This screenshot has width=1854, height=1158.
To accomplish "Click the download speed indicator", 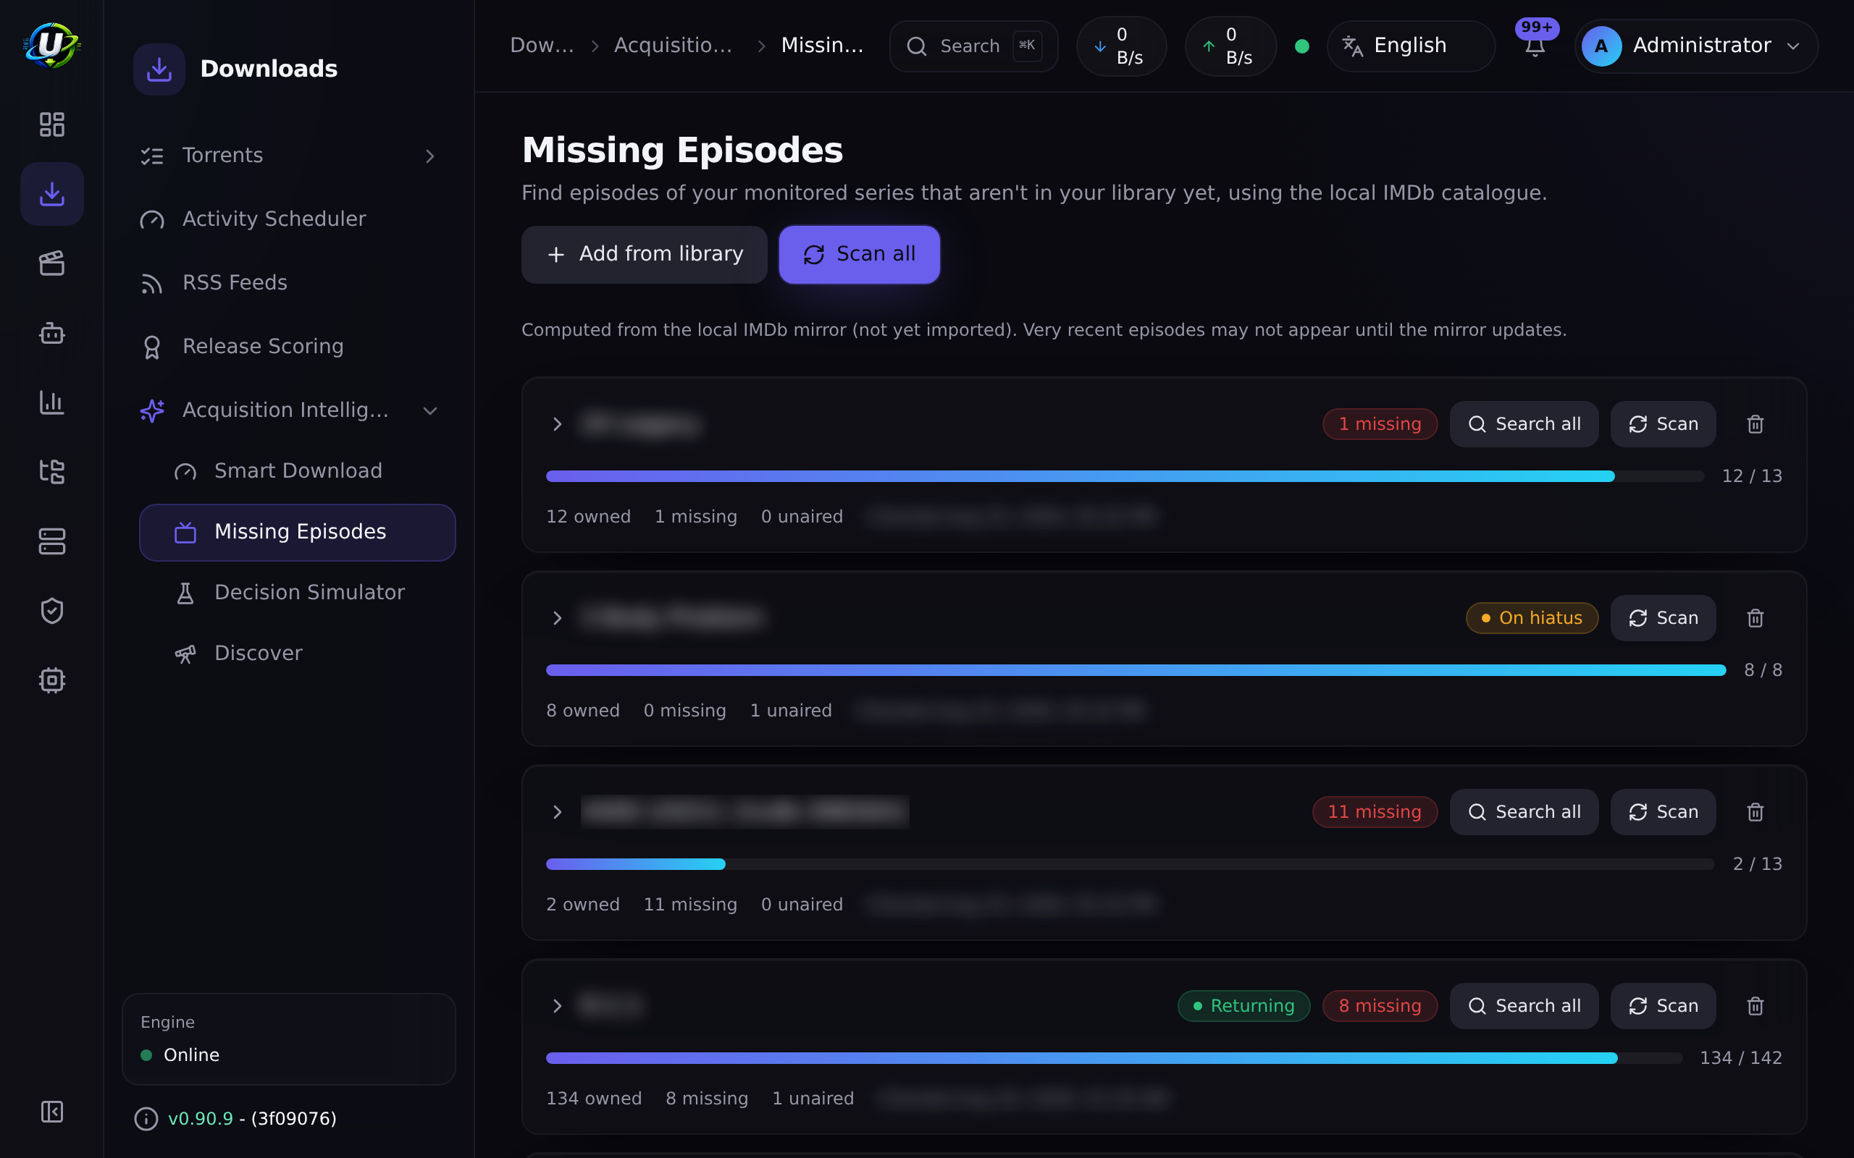I will 1121,46.
